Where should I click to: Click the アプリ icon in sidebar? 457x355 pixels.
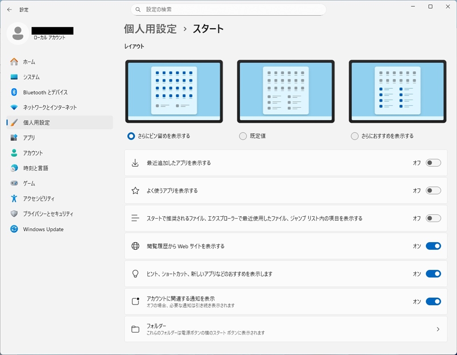point(14,137)
